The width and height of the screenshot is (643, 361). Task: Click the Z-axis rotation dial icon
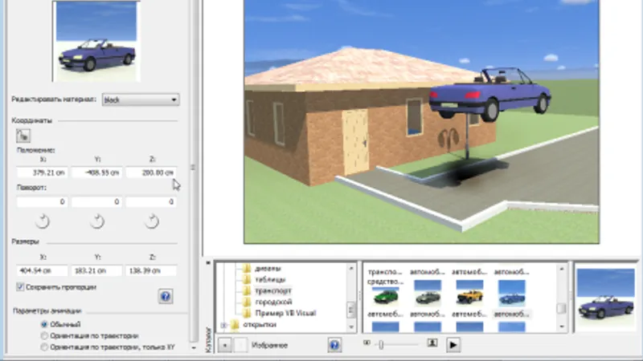[x=151, y=221]
